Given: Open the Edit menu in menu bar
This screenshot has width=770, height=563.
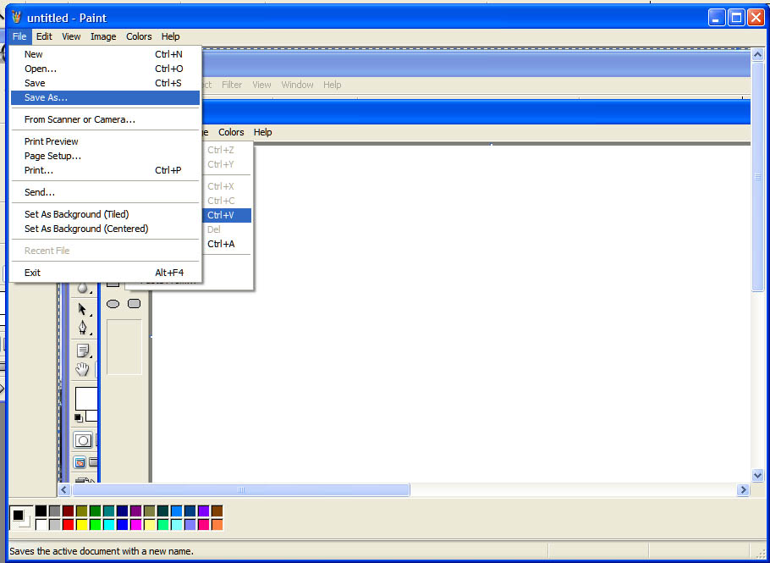Looking at the screenshot, I should pyautogui.click(x=44, y=36).
